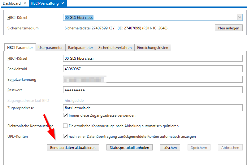Select the Einreichungsfristen tab
Image resolution: width=247 pixels, height=165 pixels.
coord(153,48)
